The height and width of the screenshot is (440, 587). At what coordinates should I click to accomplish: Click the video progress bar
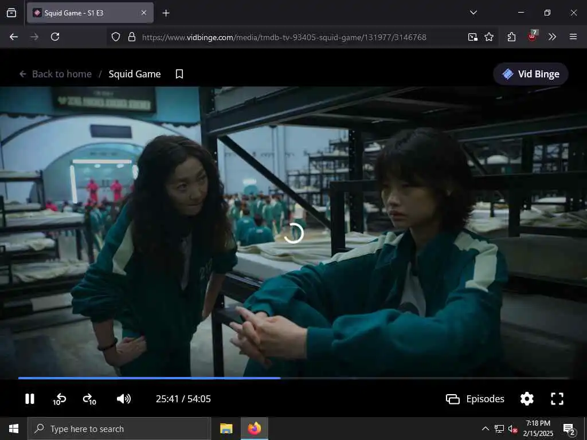coord(293,378)
